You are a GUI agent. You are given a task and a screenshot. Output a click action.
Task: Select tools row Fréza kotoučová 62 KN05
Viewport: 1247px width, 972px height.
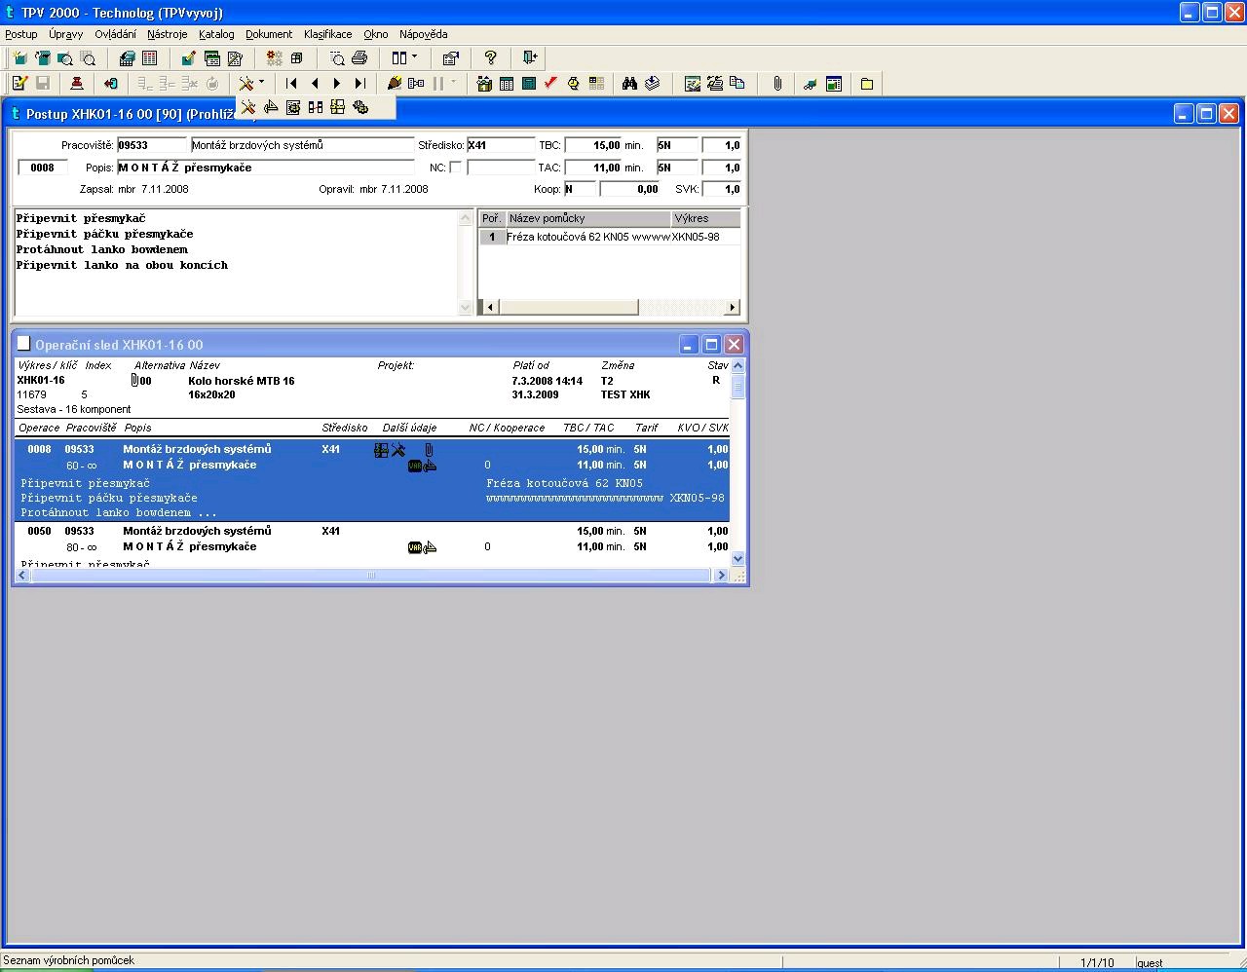[610, 237]
